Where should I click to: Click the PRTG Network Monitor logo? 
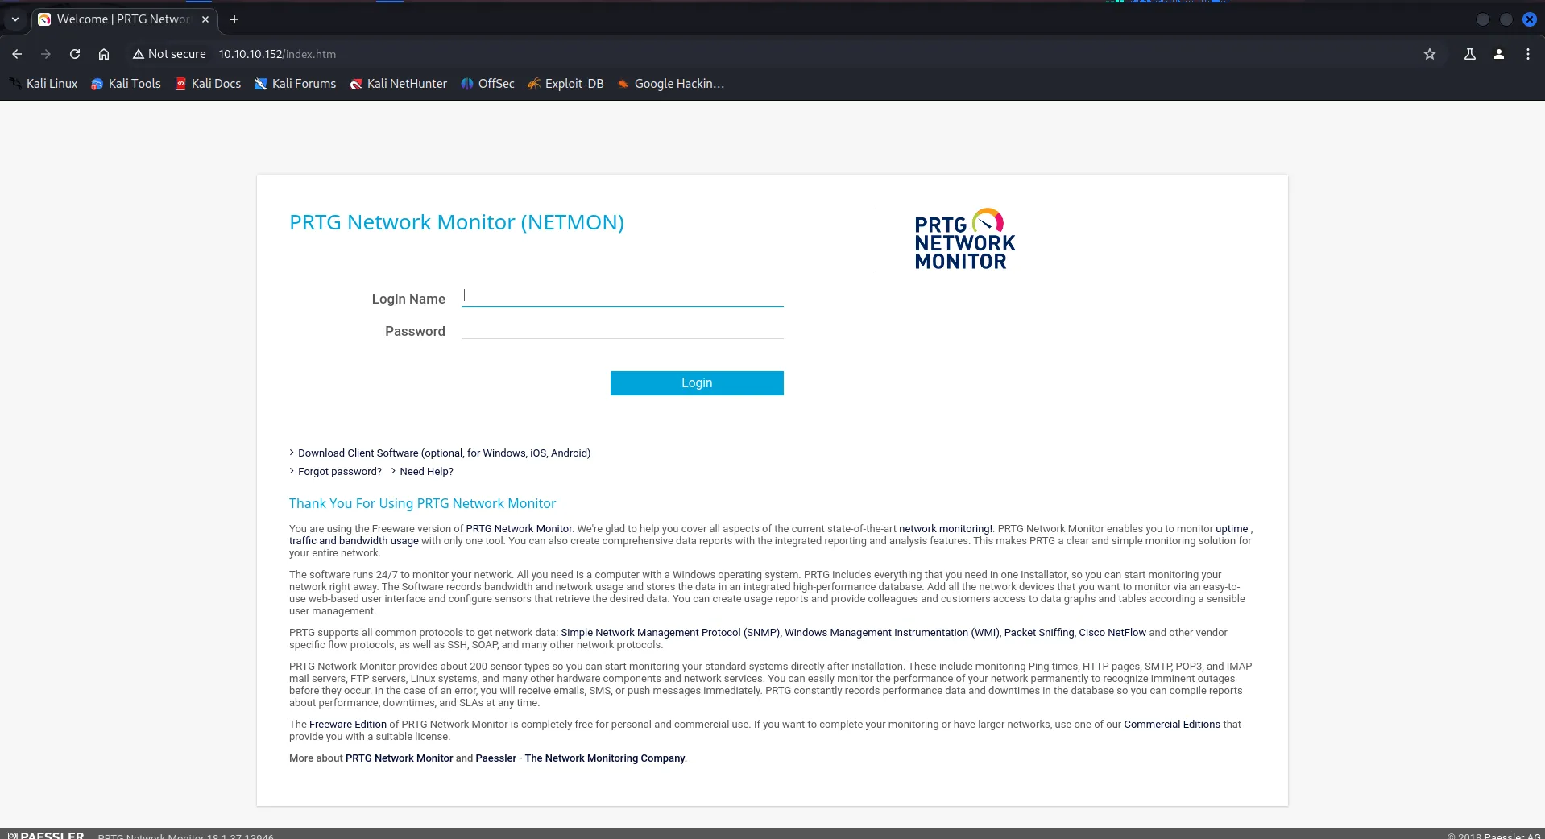pos(965,239)
